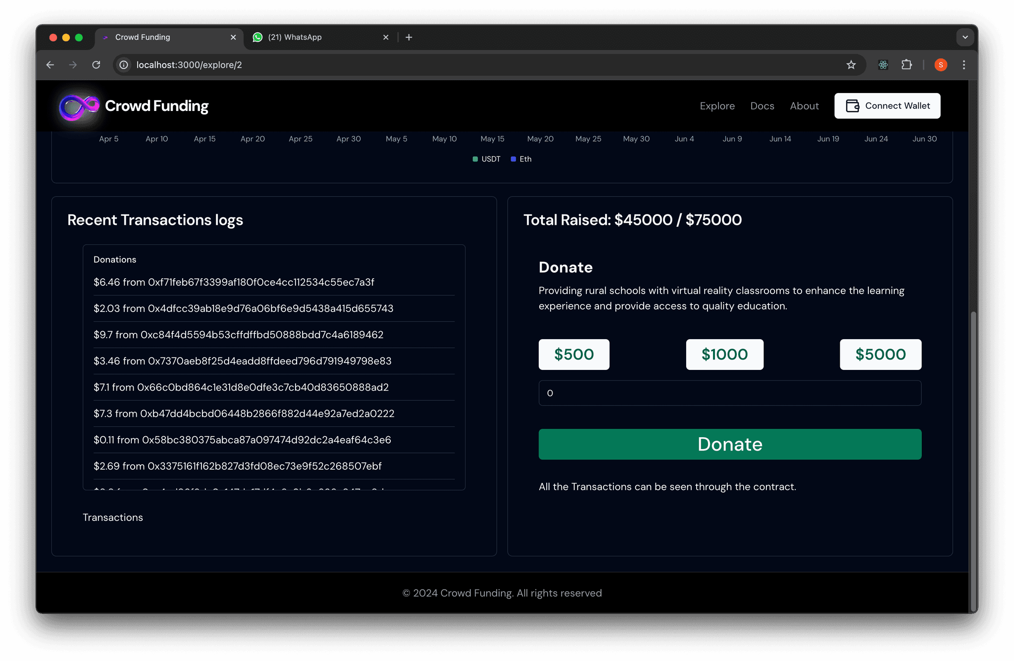Select the $6.46 donation row

[274, 282]
